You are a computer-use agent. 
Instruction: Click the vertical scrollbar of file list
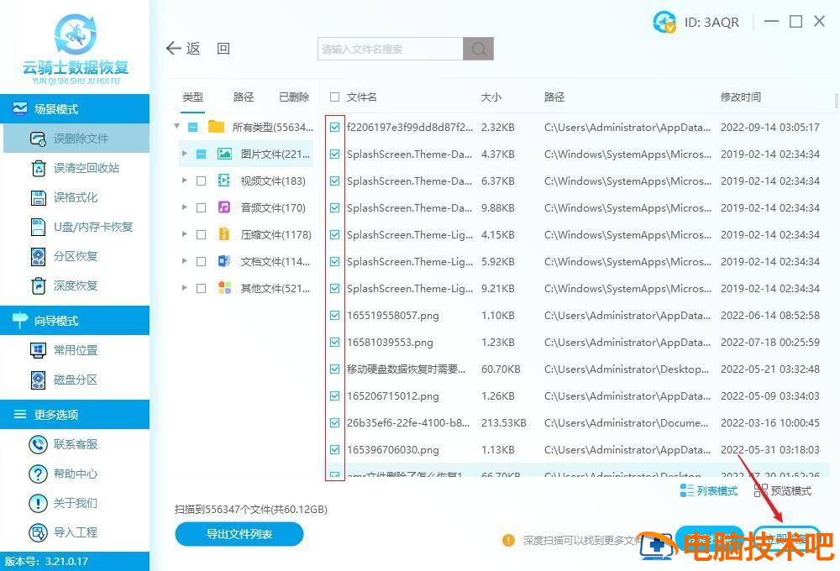[x=837, y=102]
